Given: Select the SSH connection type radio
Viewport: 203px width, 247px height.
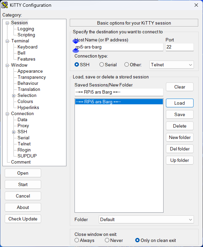Looking at the screenshot, I should click(77, 65).
